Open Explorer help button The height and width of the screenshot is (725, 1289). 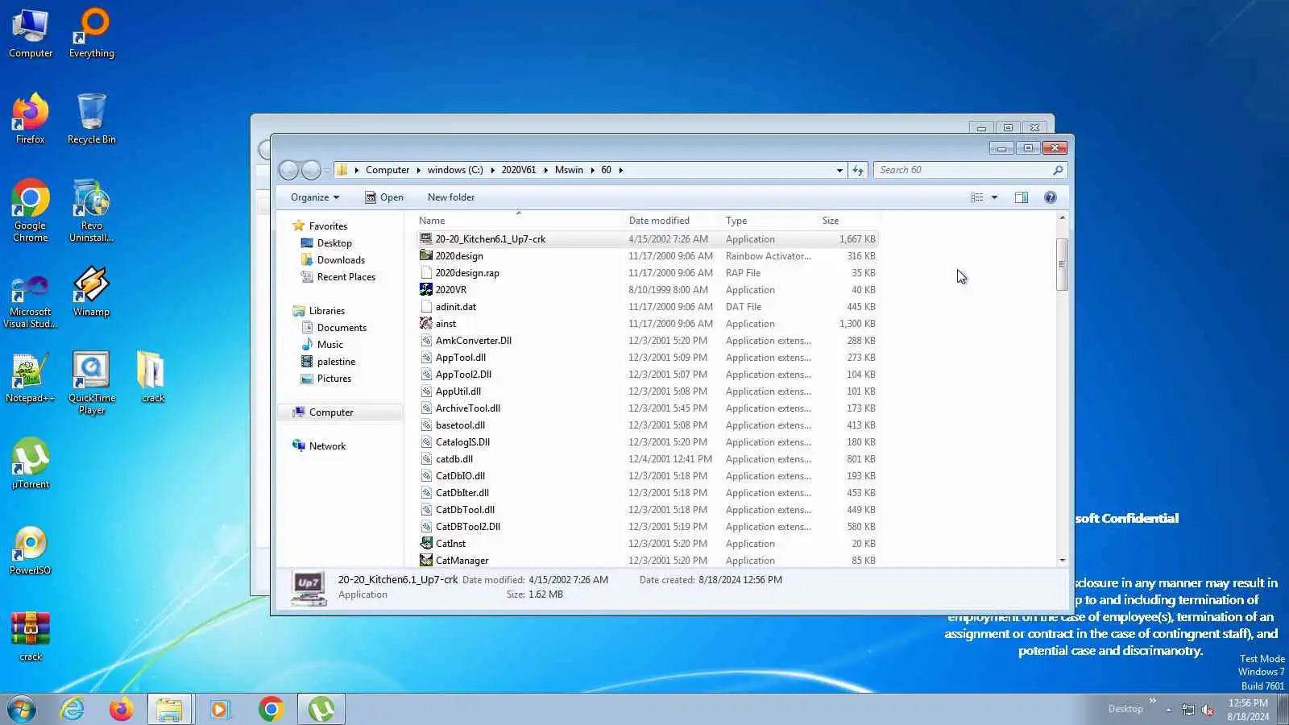(1051, 197)
